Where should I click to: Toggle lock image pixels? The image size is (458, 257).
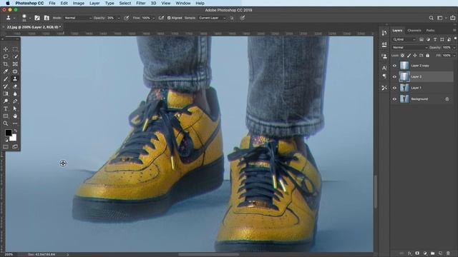tap(409, 56)
